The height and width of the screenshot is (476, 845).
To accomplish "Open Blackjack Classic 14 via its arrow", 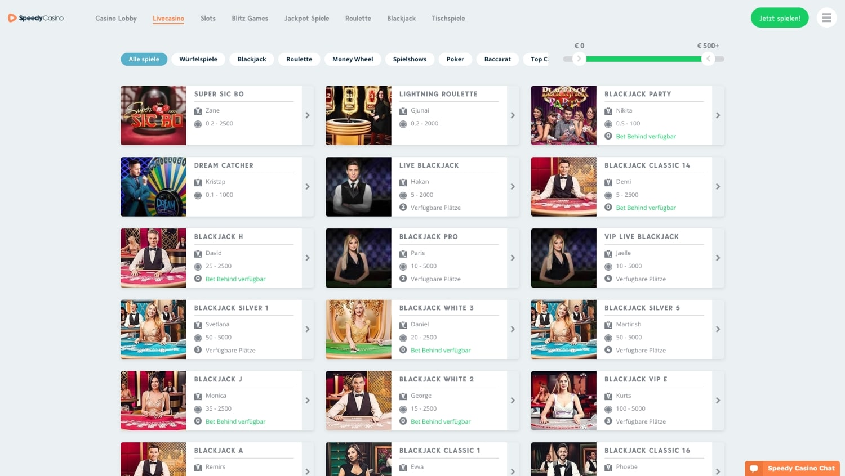I will 718,187.
